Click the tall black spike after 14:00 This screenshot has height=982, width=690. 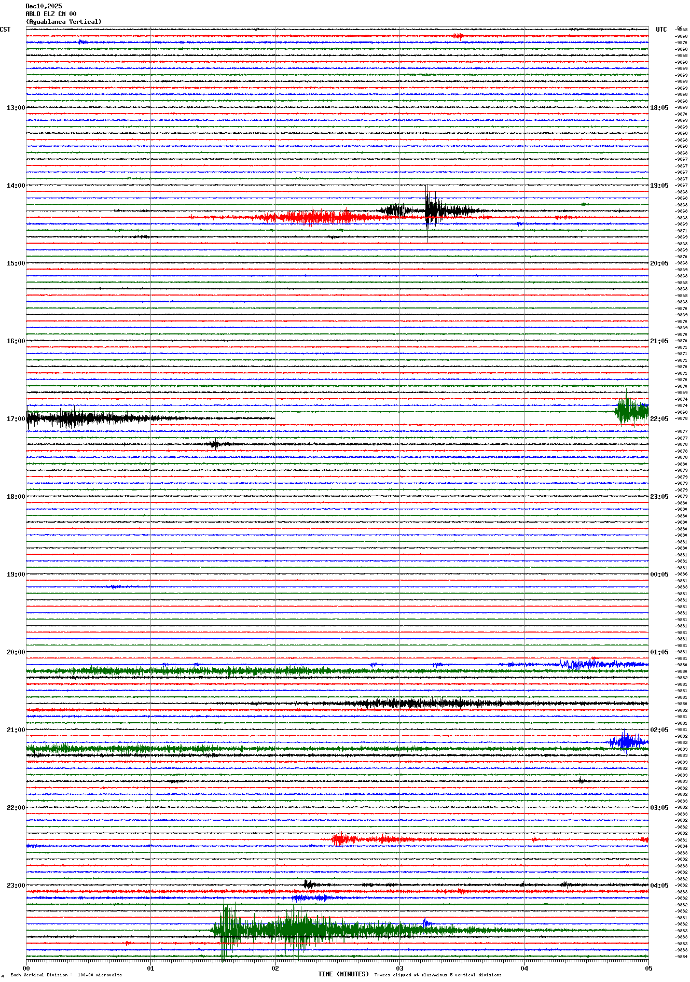427,210
